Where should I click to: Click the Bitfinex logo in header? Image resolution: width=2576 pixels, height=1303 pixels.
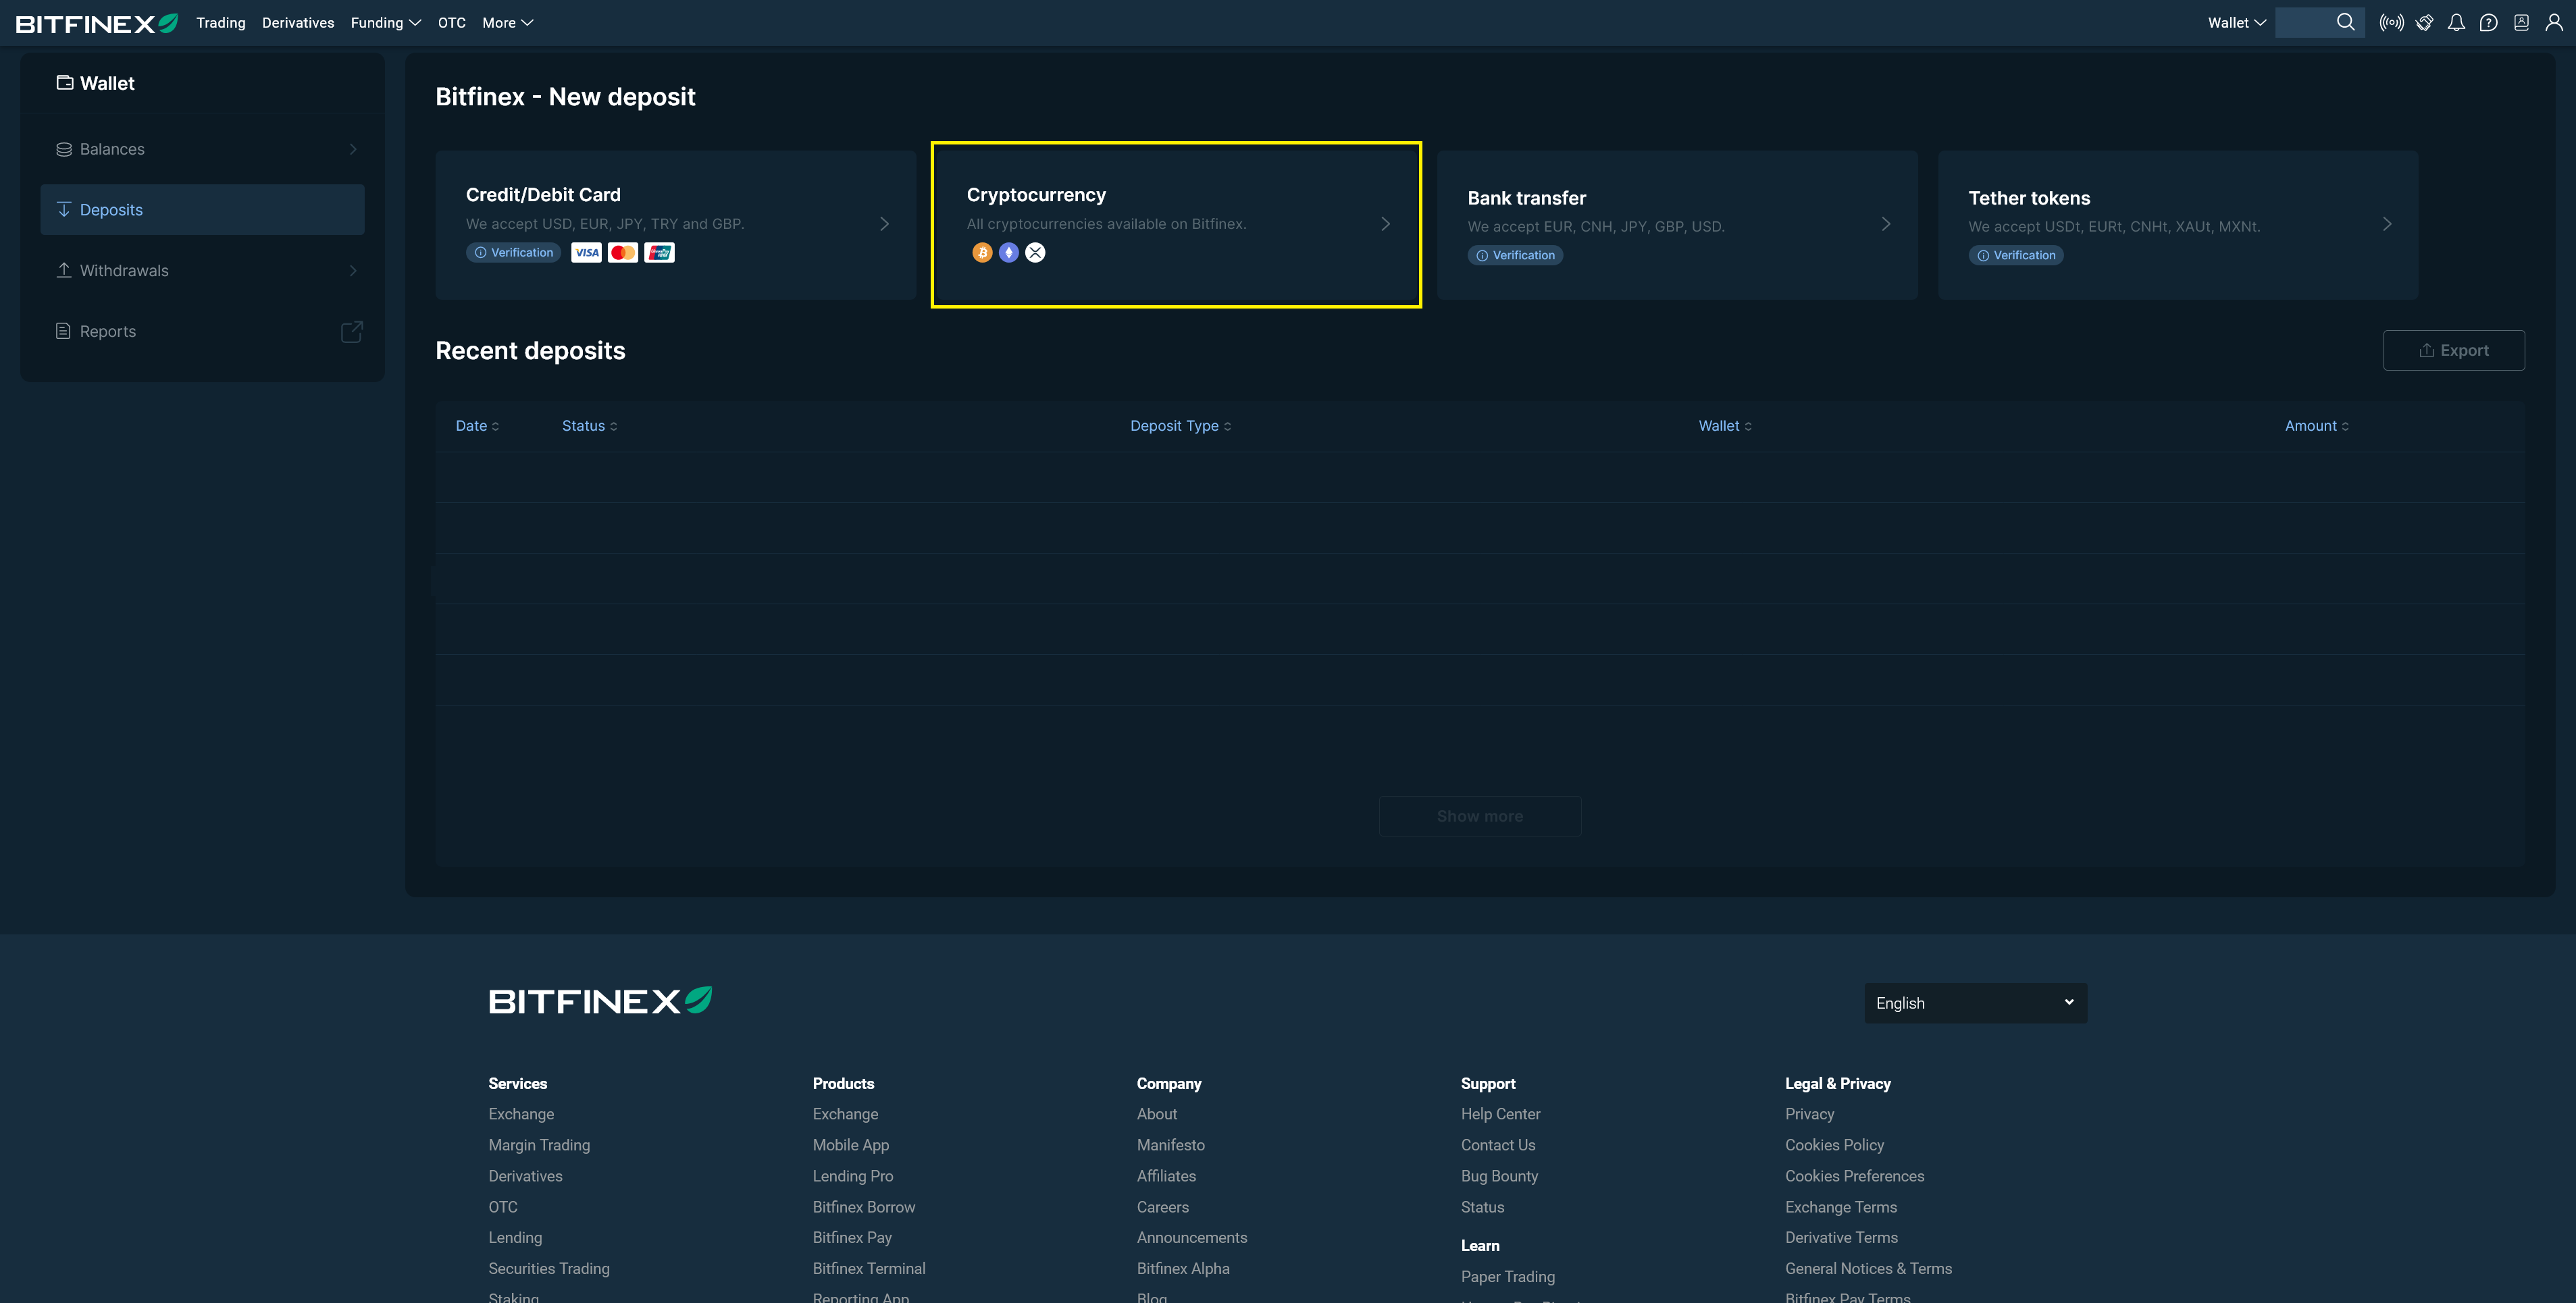97,23
